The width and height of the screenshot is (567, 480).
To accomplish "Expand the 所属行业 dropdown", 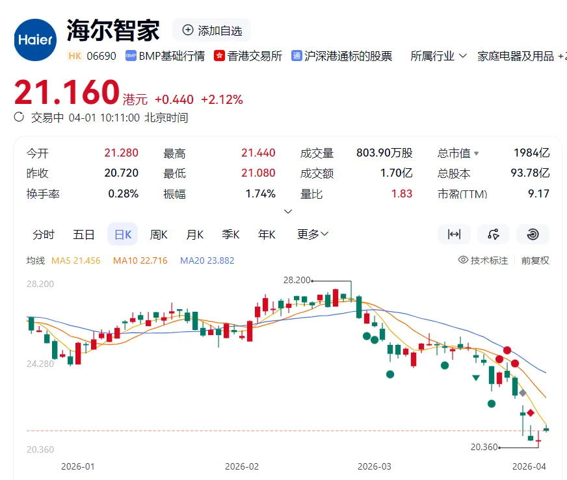I will click(x=438, y=56).
